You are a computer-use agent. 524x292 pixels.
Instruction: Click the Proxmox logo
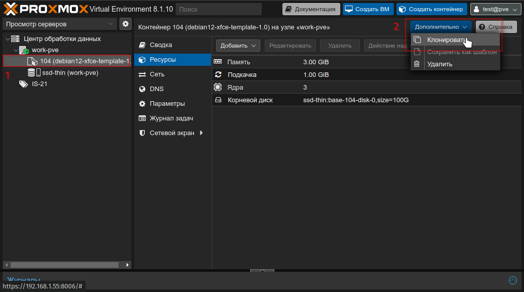click(46, 9)
